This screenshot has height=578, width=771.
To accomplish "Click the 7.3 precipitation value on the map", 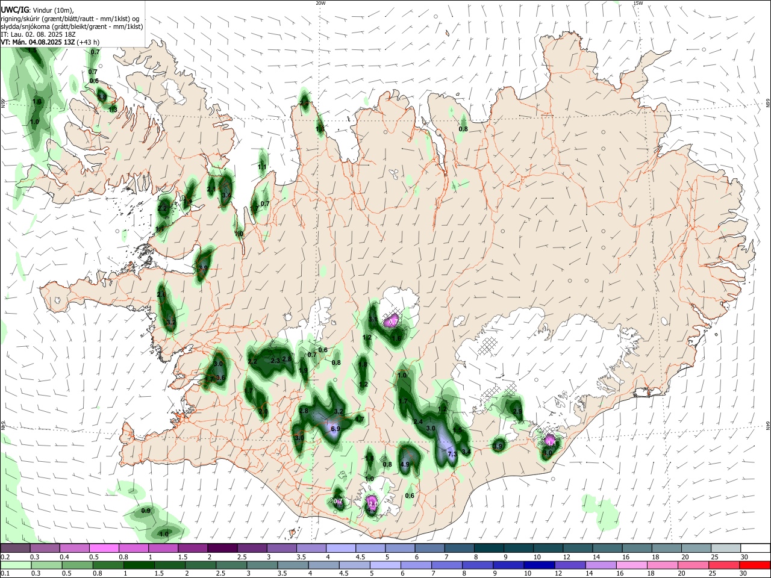I will 452,454.
